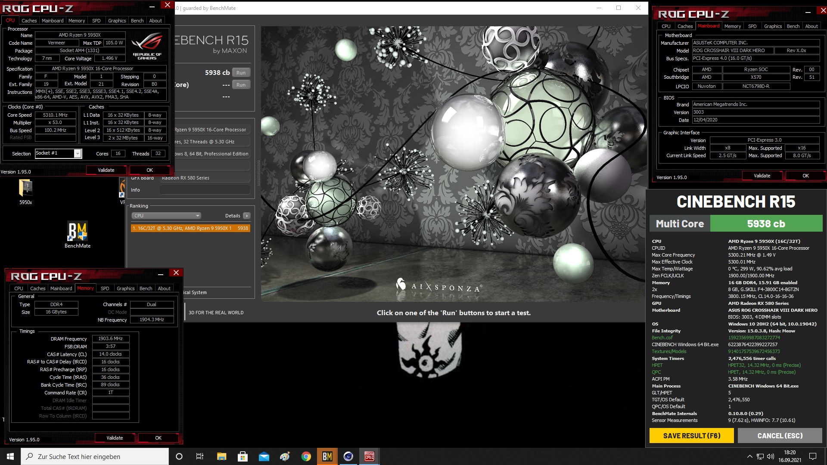The height and width of the screenshot is (465, 827).
Task: Run the single core CPU test
Action: [241, 85]
